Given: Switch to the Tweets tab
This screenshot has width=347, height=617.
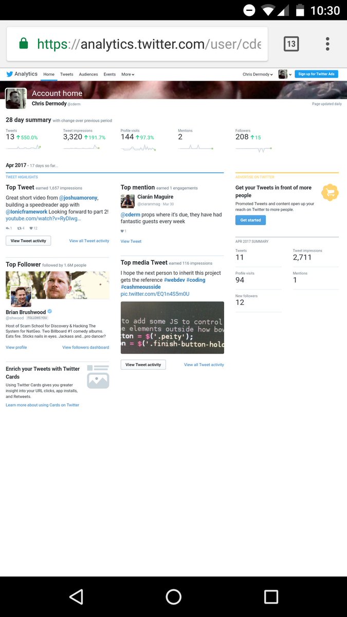Looking at the screenshot, I should tap(67, 74).
